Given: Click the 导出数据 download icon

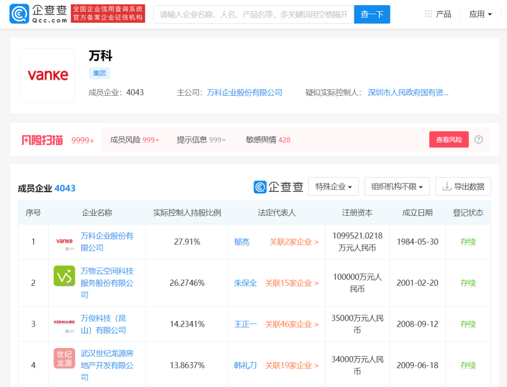Looking at the screenshot, I should 447,186.
